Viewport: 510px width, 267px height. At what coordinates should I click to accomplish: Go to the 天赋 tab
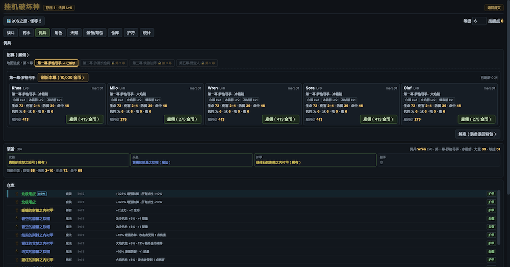(x=74, y=33)
